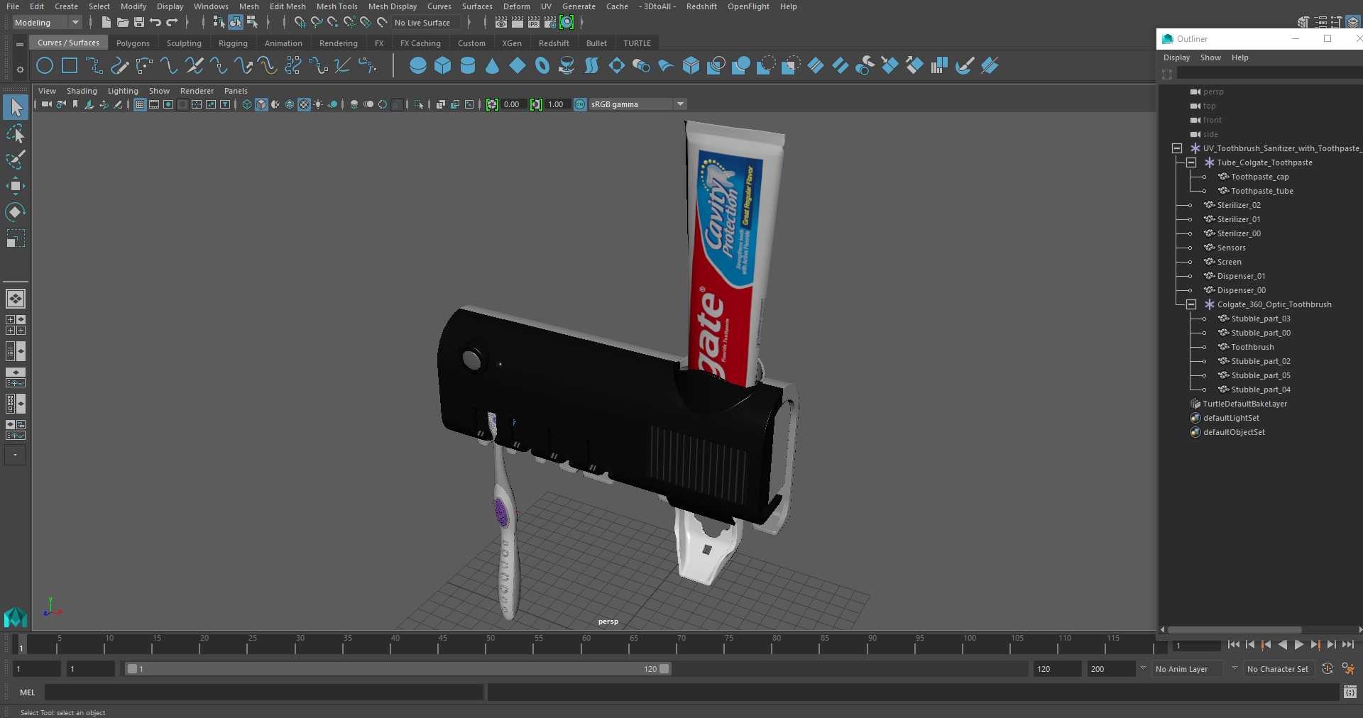Toggle smooth shade all in viewport toolbar
Viewport: 1363px width, 718px height.
click(x=261, y=104)
